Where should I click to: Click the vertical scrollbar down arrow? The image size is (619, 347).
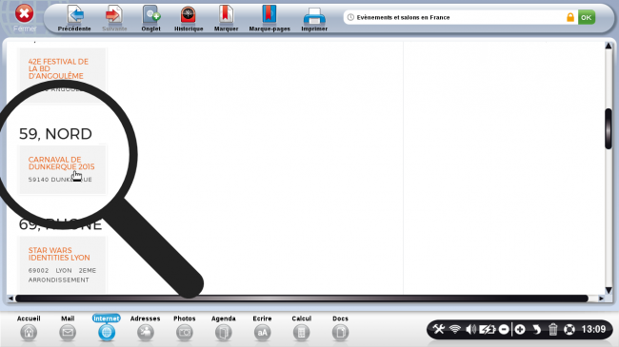609,290
